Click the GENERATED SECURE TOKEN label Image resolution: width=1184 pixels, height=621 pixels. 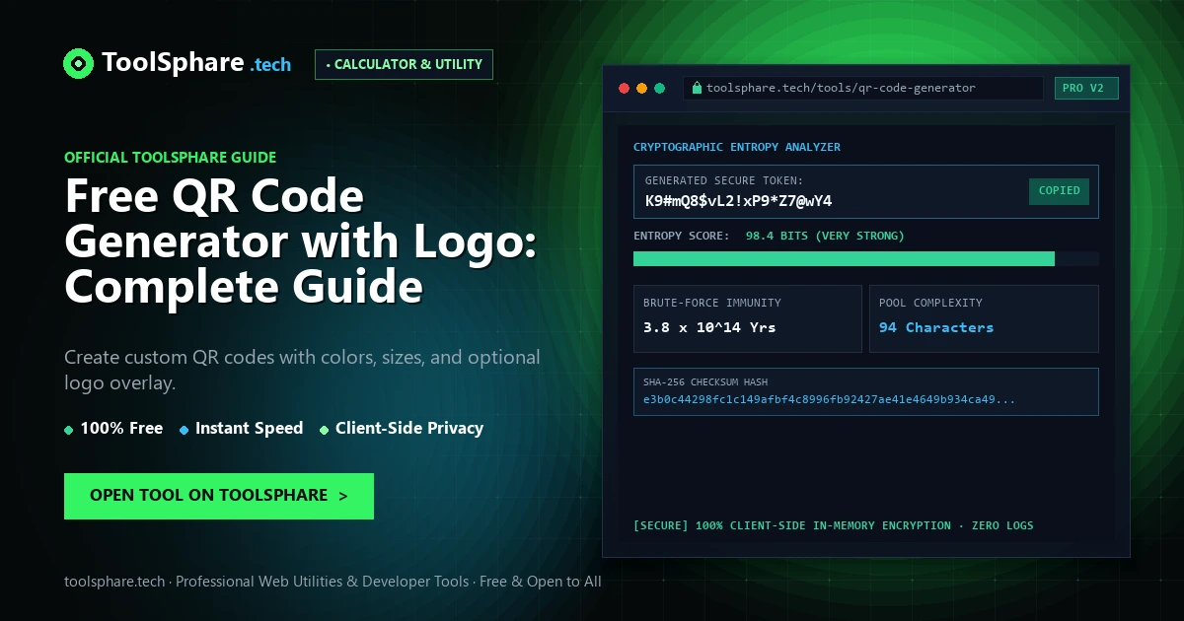724,180
